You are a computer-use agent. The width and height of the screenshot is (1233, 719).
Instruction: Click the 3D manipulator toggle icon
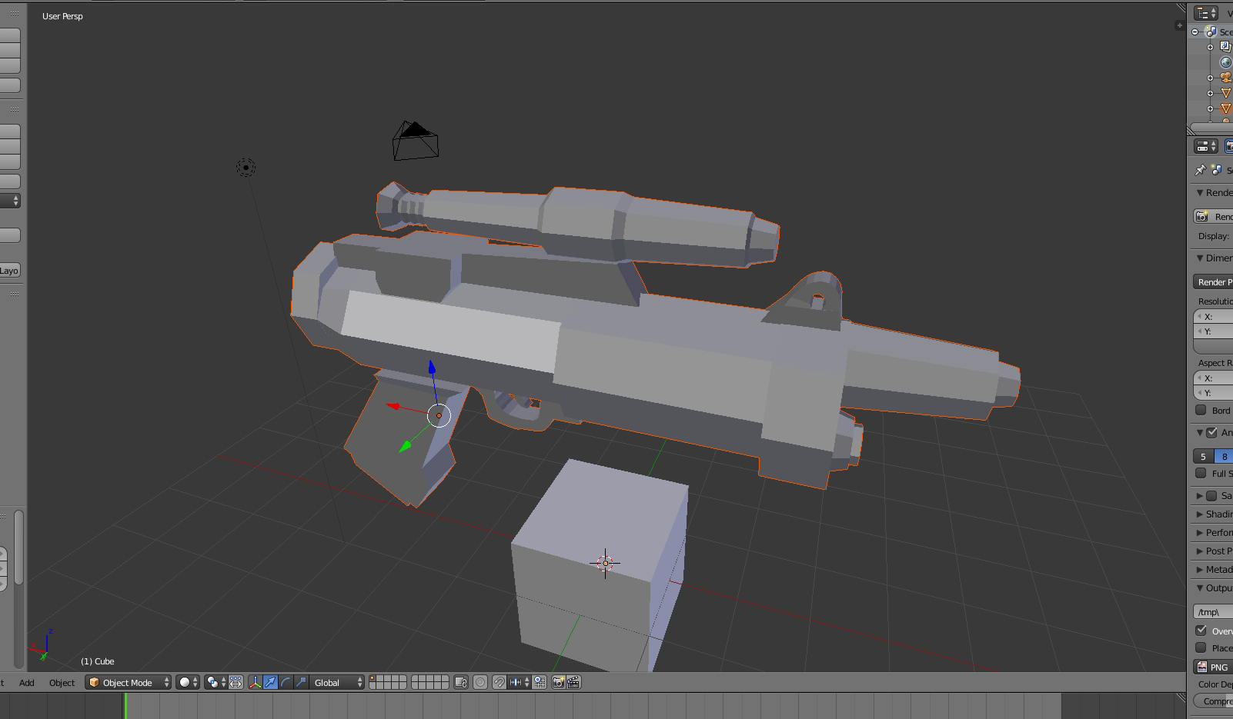pyautogui.click(x=255, y=682)
